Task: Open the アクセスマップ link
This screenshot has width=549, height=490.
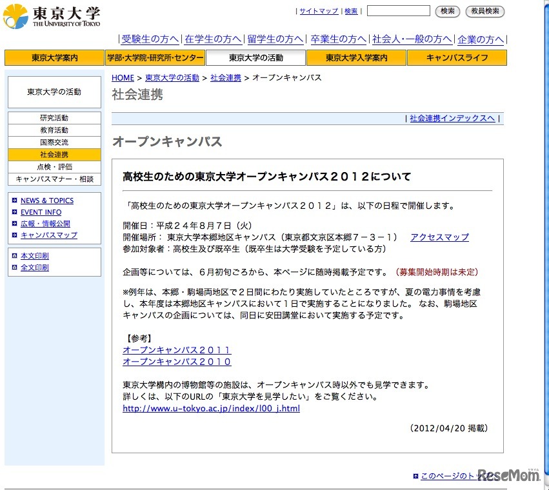Action: coord(439,237)
